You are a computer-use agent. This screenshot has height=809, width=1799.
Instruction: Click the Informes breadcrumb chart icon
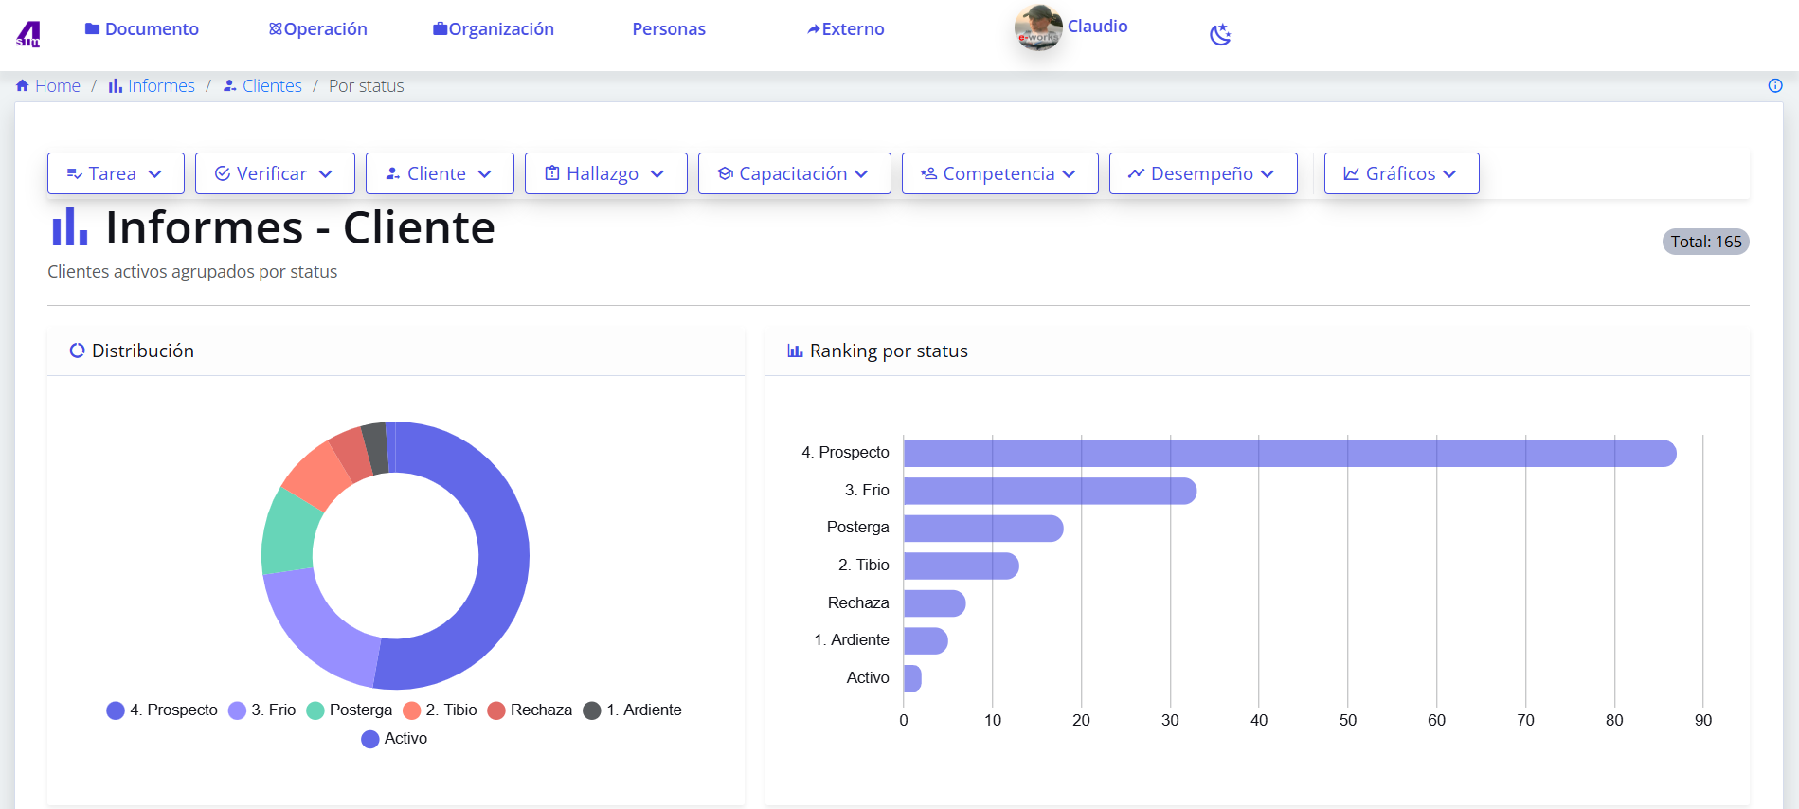[x=116, y=85]
